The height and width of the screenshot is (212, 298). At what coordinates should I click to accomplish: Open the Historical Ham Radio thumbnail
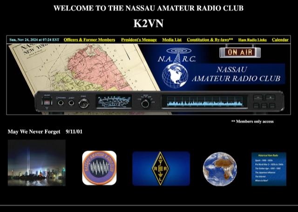click(x=269, y=169)
